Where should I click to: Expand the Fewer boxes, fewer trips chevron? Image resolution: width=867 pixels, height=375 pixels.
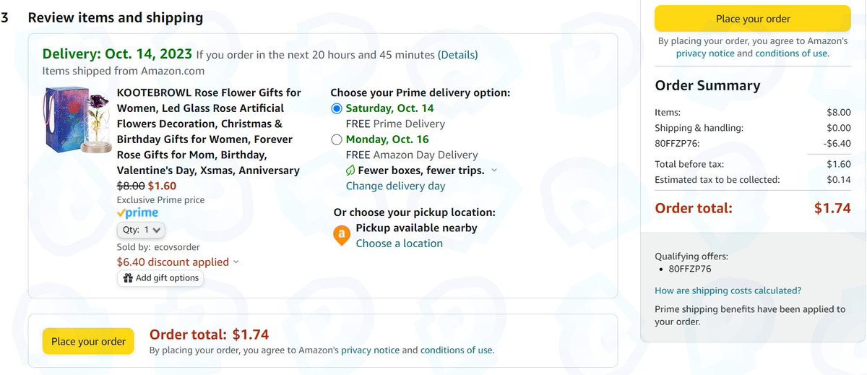[x=494, y=171]
